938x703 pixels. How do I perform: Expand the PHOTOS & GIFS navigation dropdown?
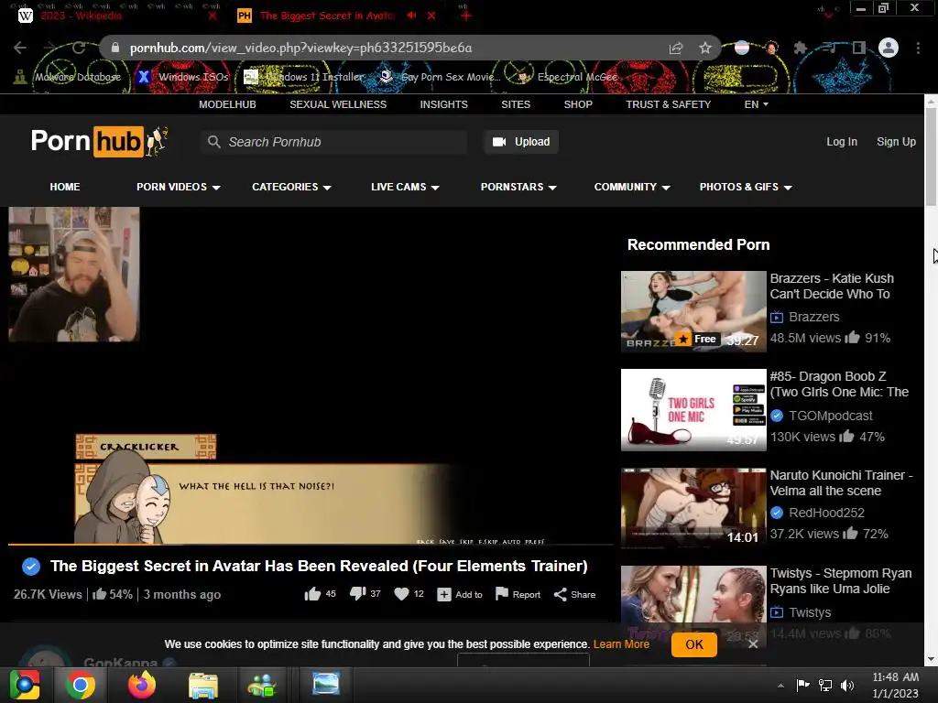(746, 187)
